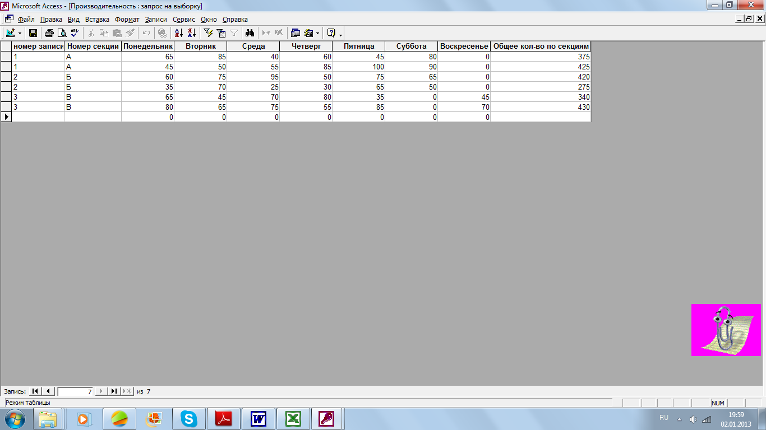Click the Undo arrow icon
This screenshot has height=430, width=766.
click(146, 33)
